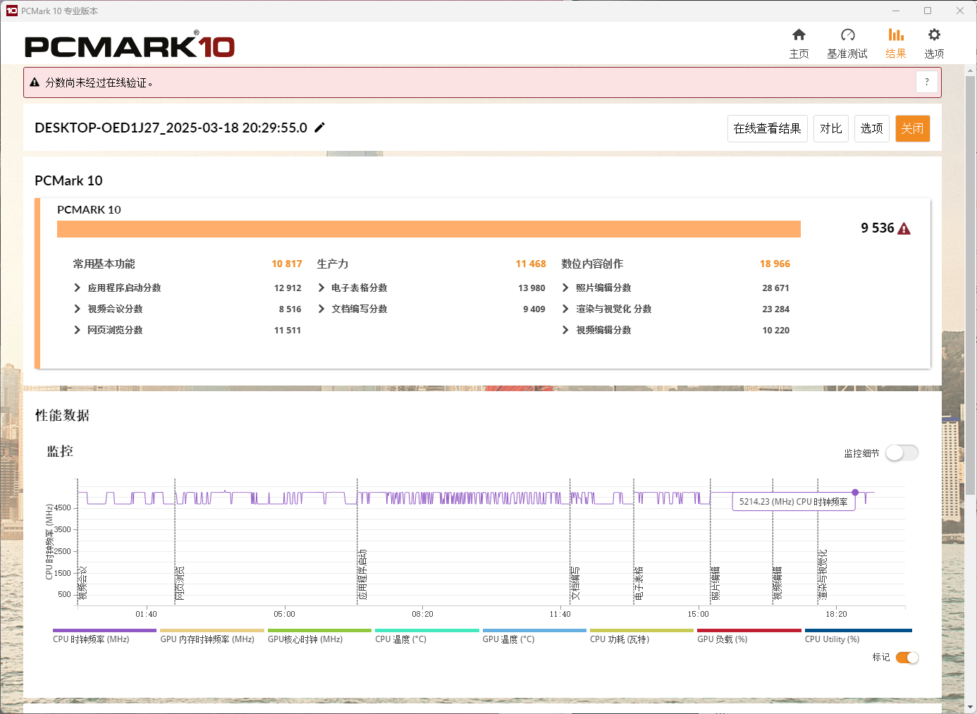Select CPU 温度 (°C) legend item
977x714 pixels.
click(426, 636)
